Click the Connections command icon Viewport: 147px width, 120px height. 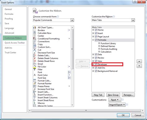(x=35, y=41)
